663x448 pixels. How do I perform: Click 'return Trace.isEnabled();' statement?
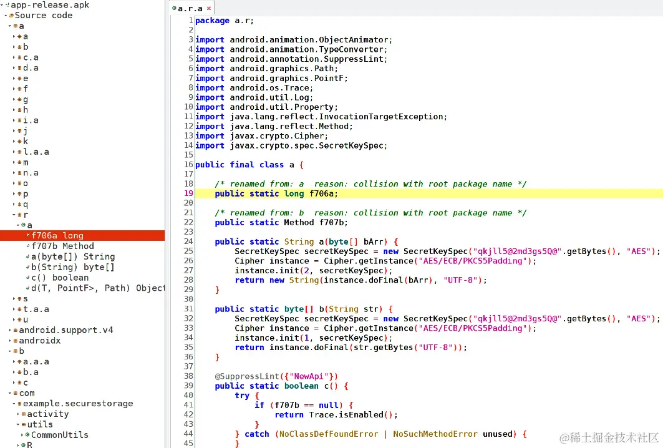(336, 415)
